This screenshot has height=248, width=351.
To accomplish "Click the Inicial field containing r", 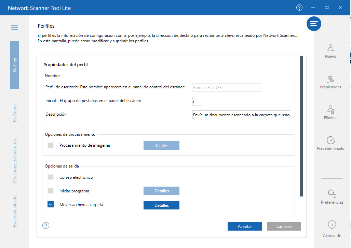I will point(197,101).
